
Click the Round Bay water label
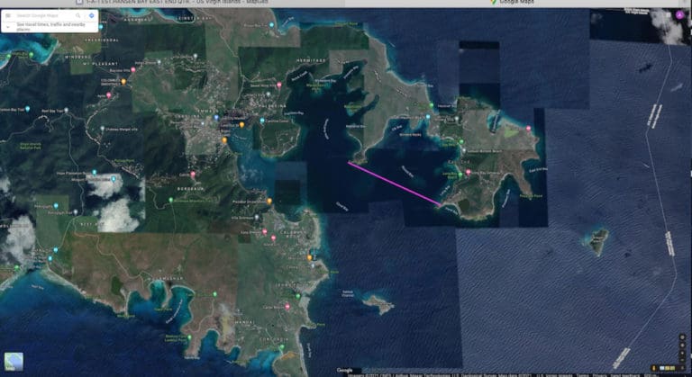(x=407, y=171)
